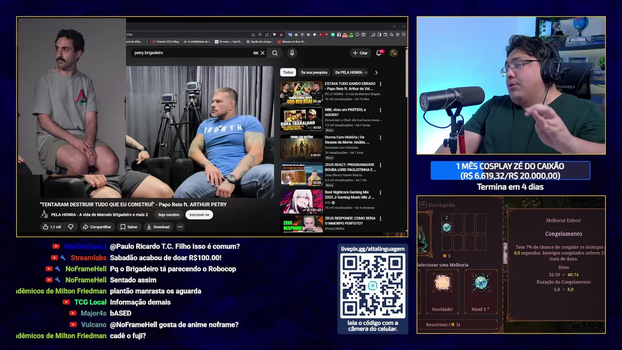622x350 pixels.
Task: Open the YouTube account avatar menu
Action: coord(394,52)
